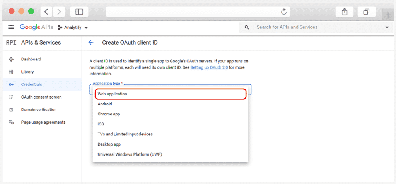Viewport: 396px width, 184px height.
Task: Open the hamburger navigation menu
Action: click(11, 27)
